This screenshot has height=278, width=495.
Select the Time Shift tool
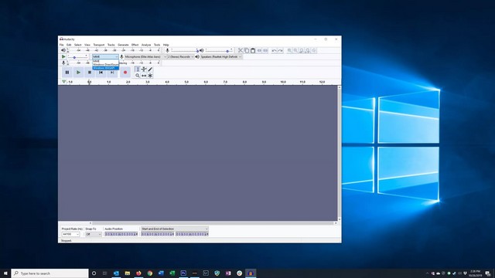[x=144, y=76]
